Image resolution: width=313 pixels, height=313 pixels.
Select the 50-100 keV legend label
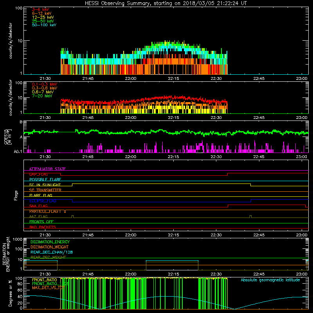[44, 25]
